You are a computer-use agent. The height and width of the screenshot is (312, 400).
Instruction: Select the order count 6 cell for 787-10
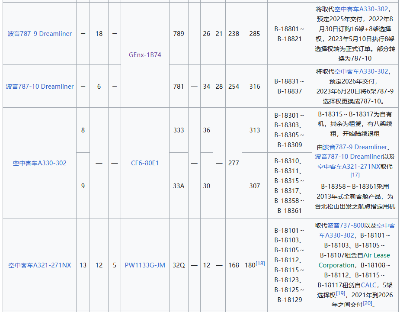pyautogui.click(x=99, y=87)
